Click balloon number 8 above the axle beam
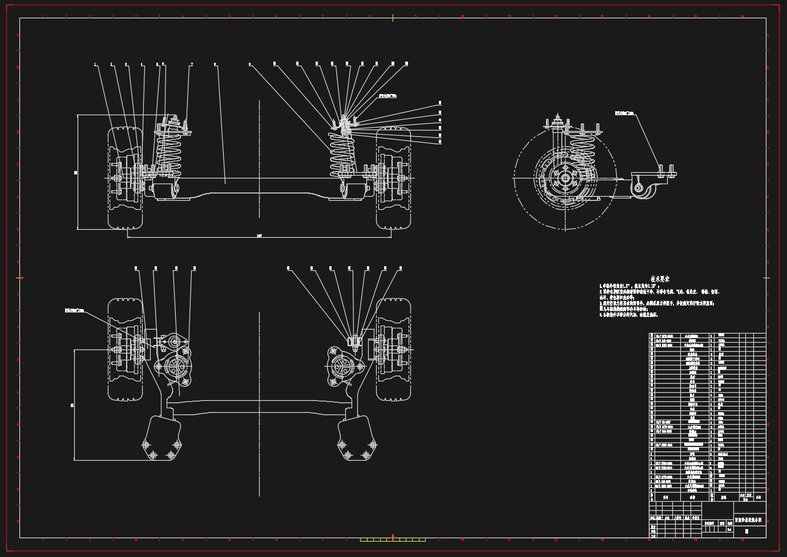Screen dimensions: 787x557 [x=215, y=64]
